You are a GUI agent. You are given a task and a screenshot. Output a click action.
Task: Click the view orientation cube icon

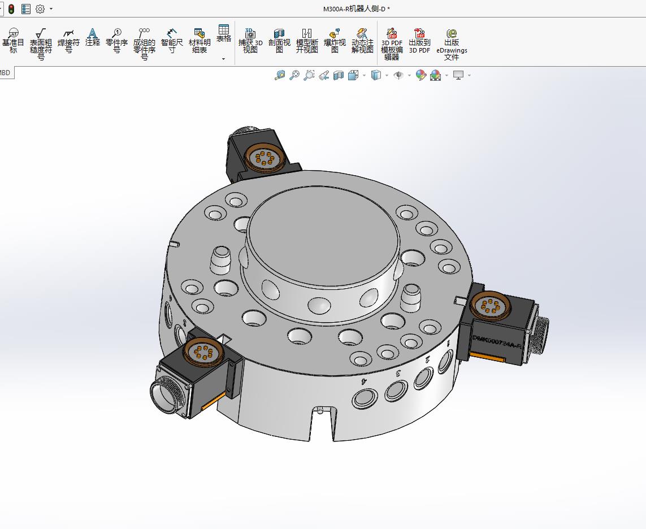coord(353,75)
